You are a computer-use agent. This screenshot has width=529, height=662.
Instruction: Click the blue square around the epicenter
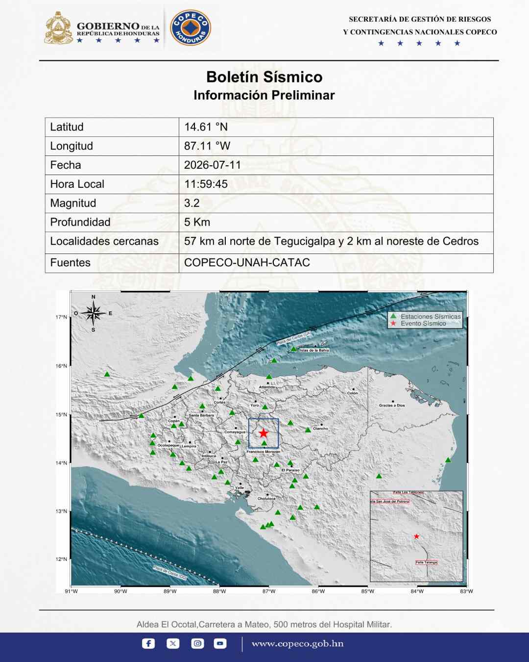pos(264,433)
